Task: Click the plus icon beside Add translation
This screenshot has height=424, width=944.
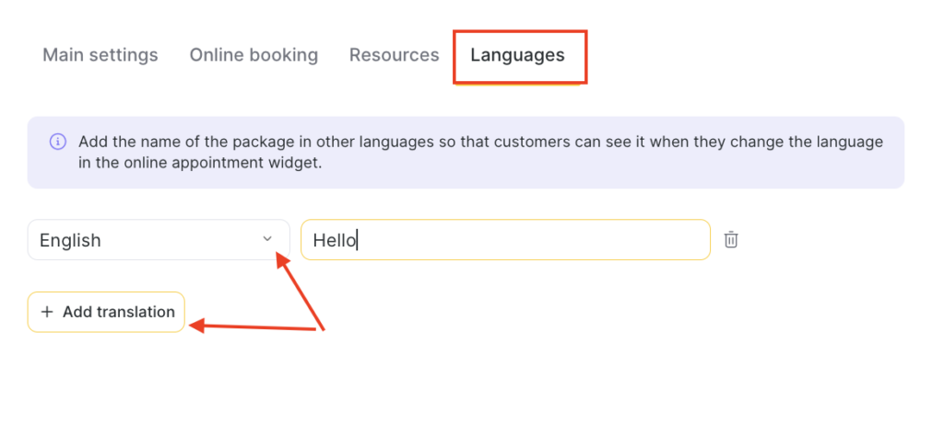Action: tap(47, 312)
